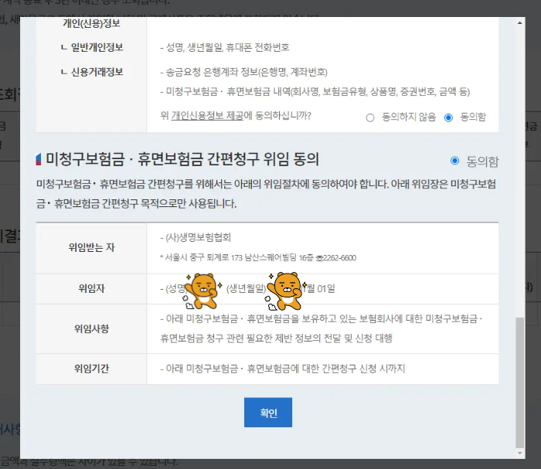Screen dimensions: 541x469
Task: Click the 위임자 row label
Action: pyautogui.click(x=91, y=288)
